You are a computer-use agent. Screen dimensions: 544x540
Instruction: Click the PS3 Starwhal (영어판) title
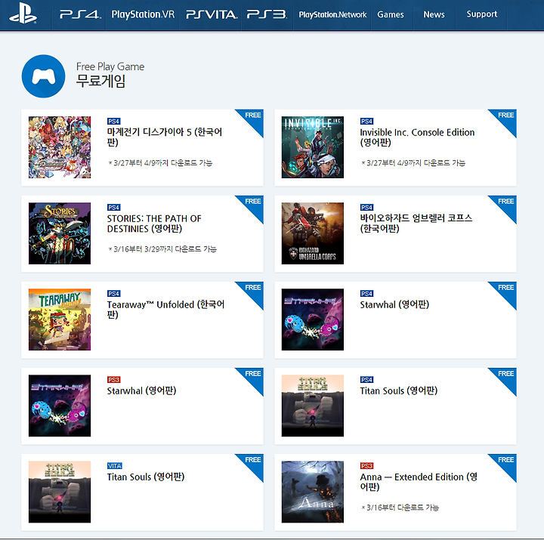(x=141, y=391)
